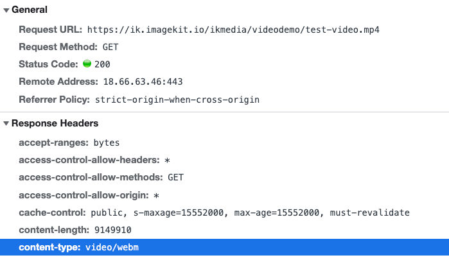Select the remote address 18.66.63.46:443

pyautogui.click(x=143, y=82)
